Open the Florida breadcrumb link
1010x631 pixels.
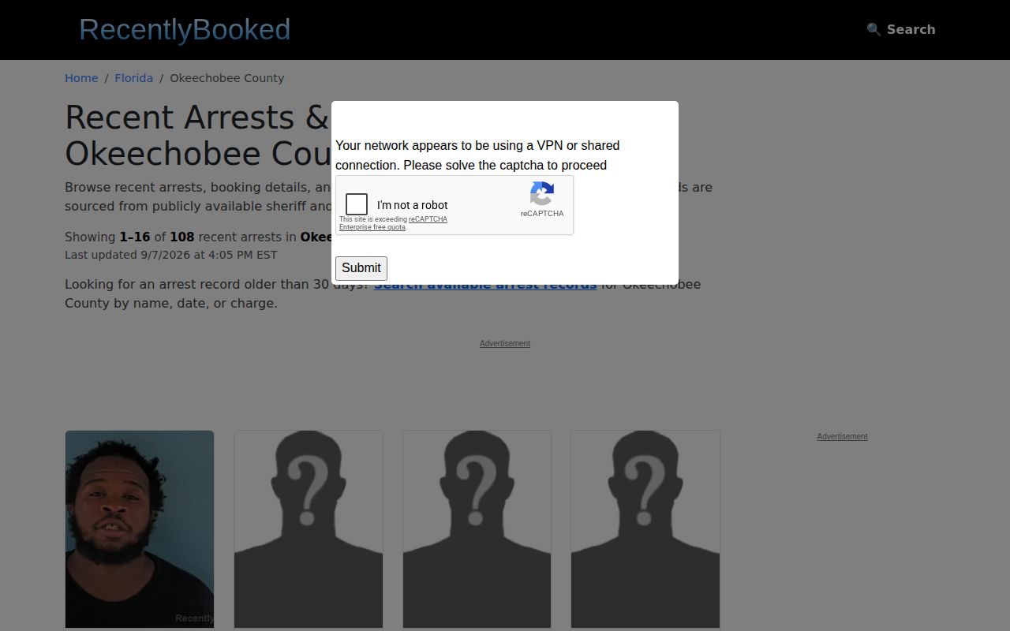click(x=134, y=78)
